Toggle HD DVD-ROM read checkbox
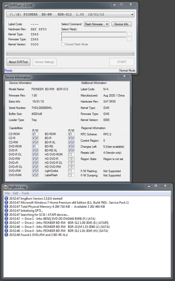175x281 pixels. [x=70, y=154]
